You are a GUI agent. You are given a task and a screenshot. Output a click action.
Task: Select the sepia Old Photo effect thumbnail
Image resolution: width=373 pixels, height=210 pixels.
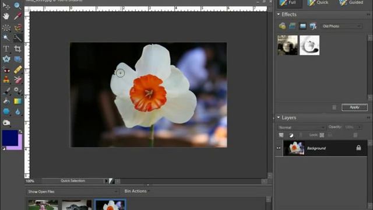(x=287, y=45)
